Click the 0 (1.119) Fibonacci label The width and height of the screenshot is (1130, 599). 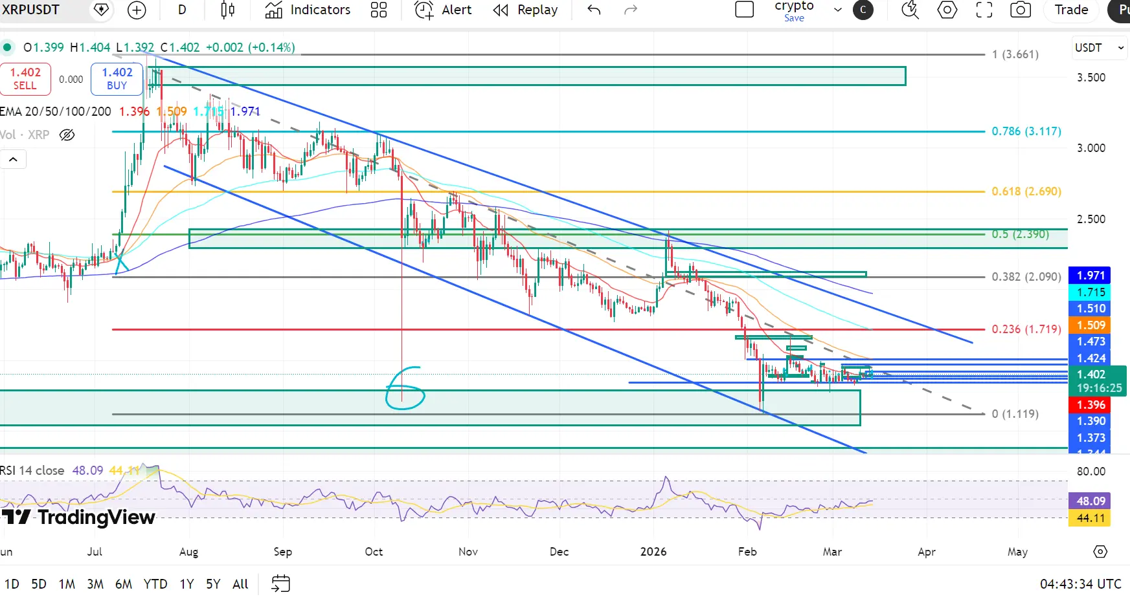1015,414
